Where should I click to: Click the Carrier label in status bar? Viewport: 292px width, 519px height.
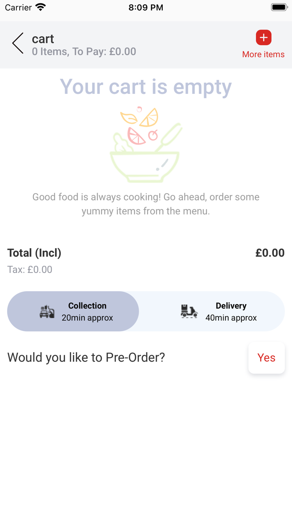point(18,7)
